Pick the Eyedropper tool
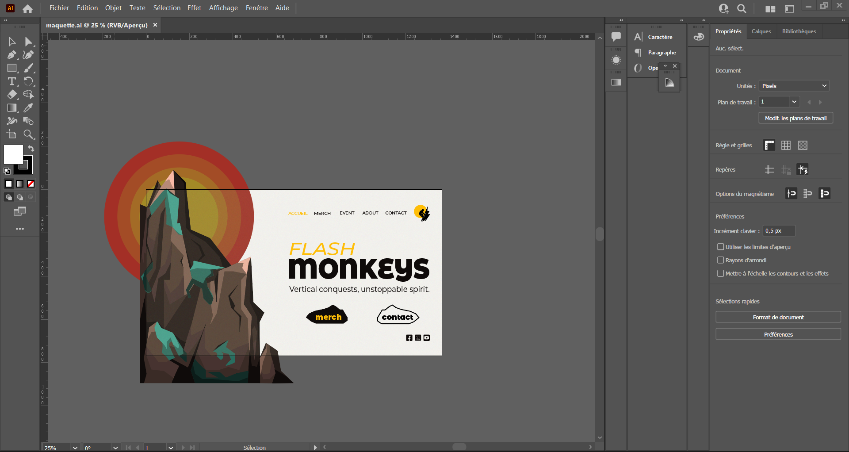The image size is (849, 452). (x=28, y=108)
